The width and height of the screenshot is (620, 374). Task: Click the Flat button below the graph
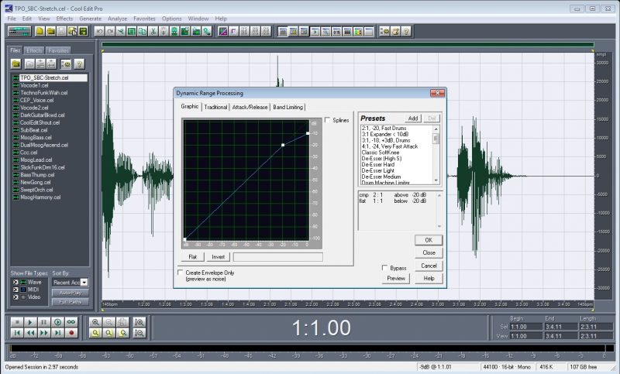(192, 257)
